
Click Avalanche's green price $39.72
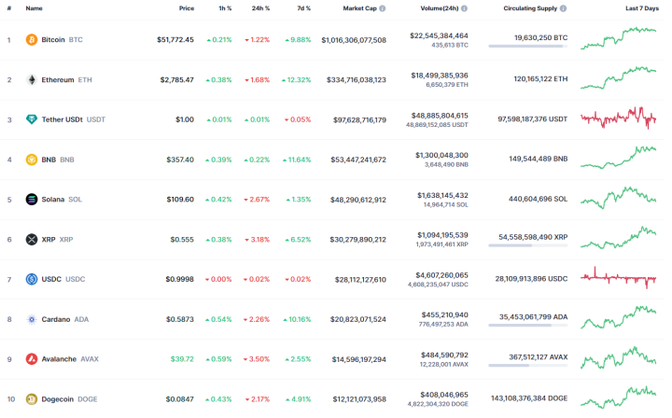tap(182, 359)
